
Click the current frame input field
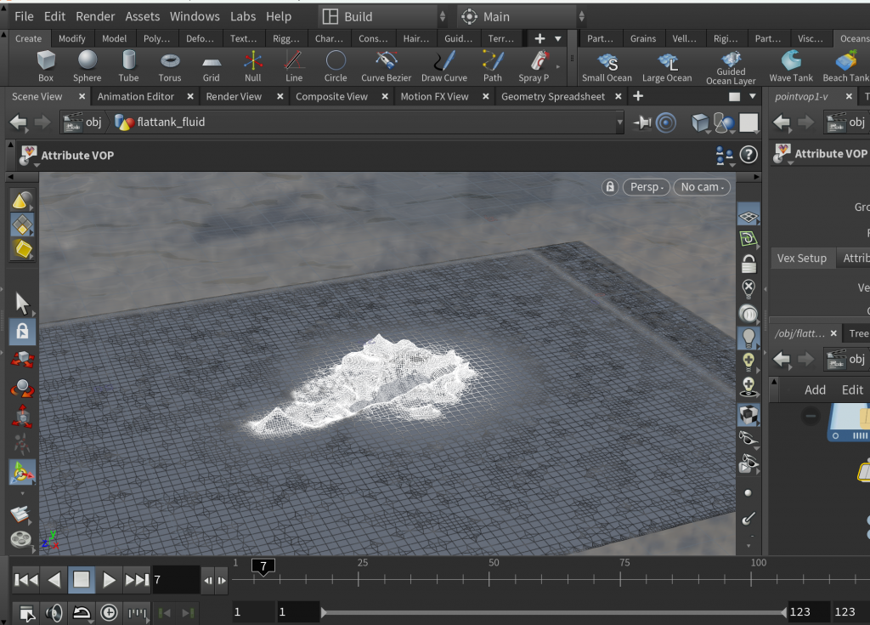pyautogui.click(x=175, y=580)
